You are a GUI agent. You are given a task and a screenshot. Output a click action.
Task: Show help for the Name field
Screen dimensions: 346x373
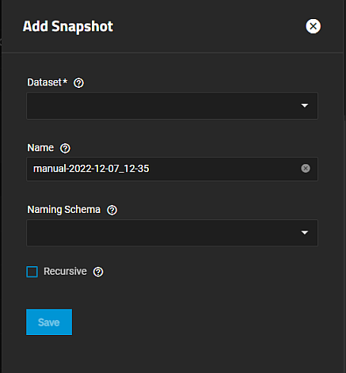coord(65,148)
